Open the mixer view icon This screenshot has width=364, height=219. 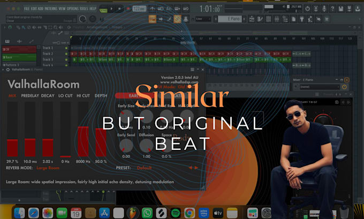pos(277,19)
